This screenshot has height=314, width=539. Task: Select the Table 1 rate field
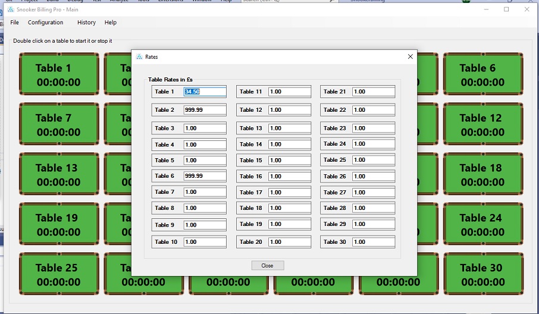tap(205, 92)
